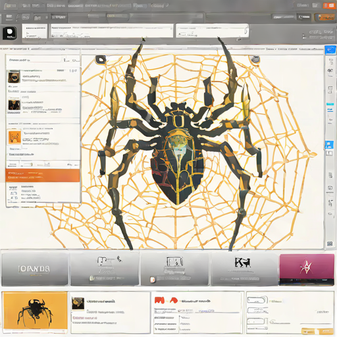Open the orange square thumbnail in left panel
The width and height of the screenshot is (337, 337).
[14, 137]
